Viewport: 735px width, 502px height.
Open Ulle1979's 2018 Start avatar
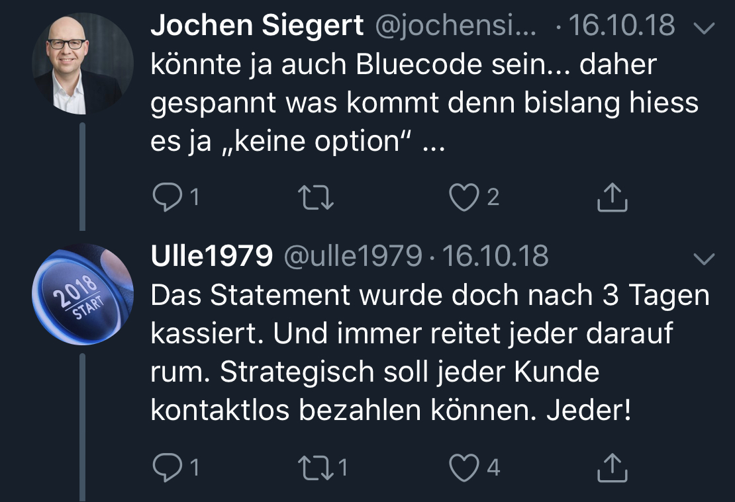[x=83, y=294]
